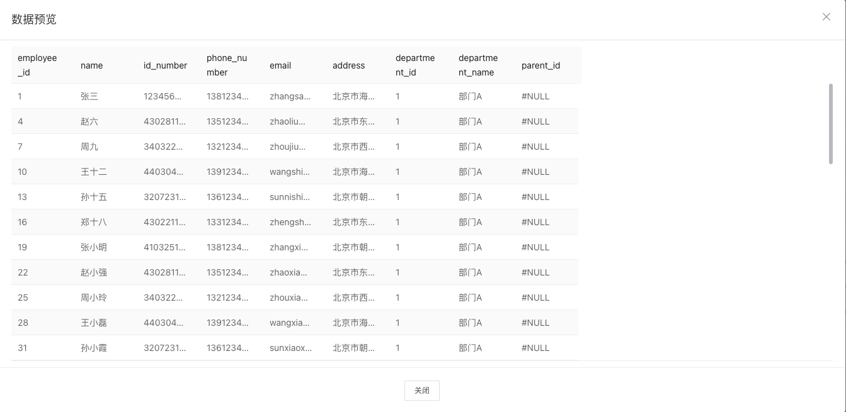Screen dimensions: 846x412
Task: Select the name cell 孙十五
Action: point(94,197)
